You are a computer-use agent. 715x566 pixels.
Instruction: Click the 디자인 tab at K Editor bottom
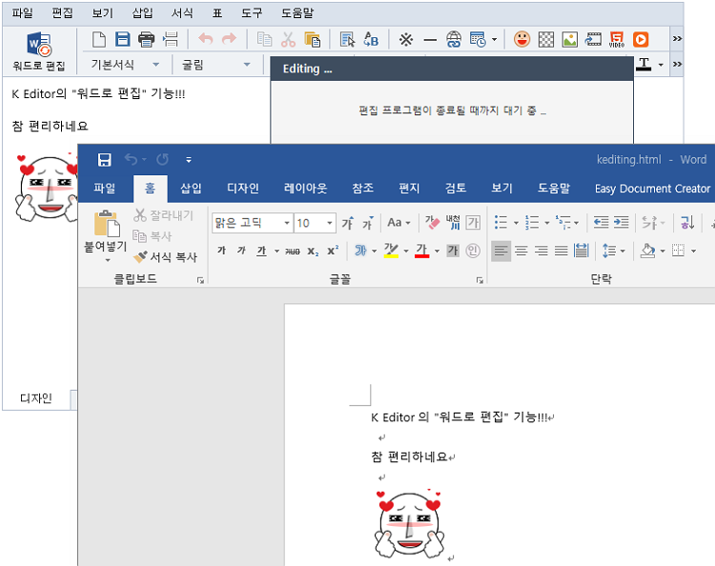[36, 398]
